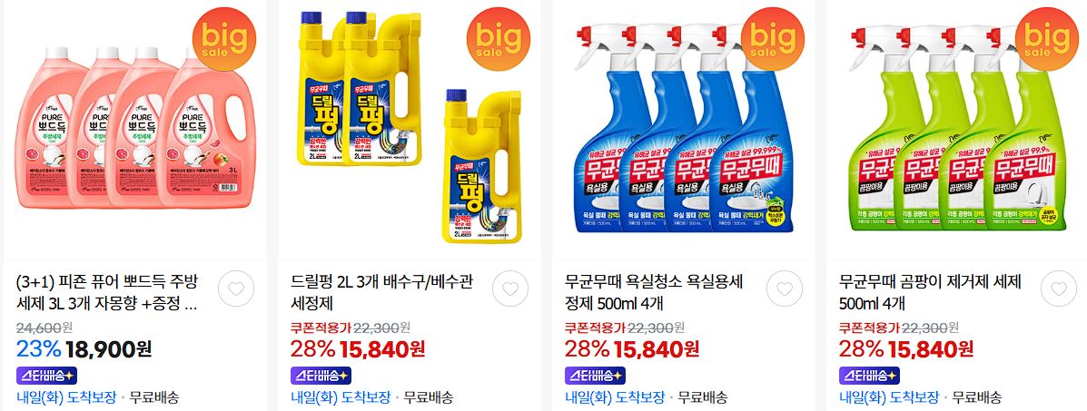Open green 무균무때 곰팡이용 spray image
The height and width of the screenshot is (411, 1087).
[959, 128]
